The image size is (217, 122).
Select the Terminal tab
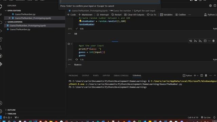(137, 76)
